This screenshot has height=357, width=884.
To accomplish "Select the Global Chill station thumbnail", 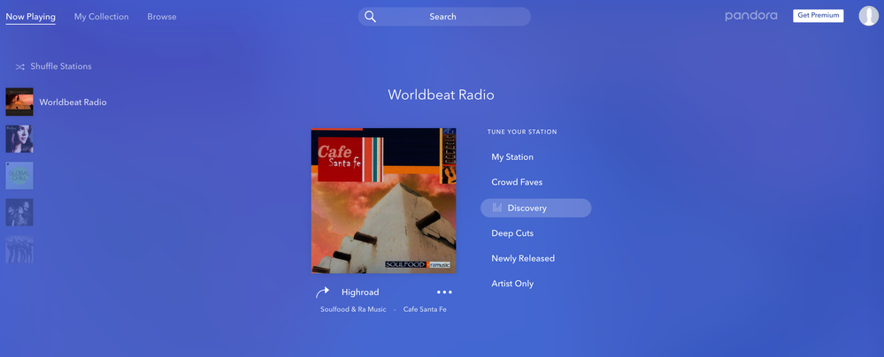I will click(x=19, y=175).
